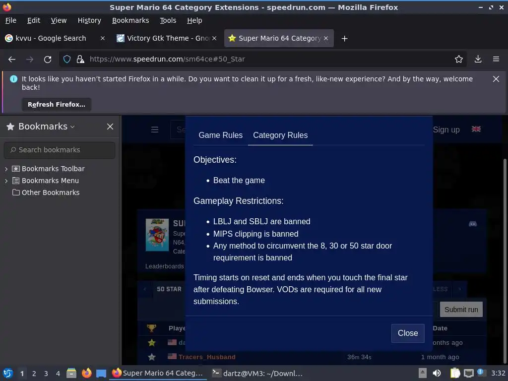
Task: Show site security info via padlock icon
Action: [80, 60]
